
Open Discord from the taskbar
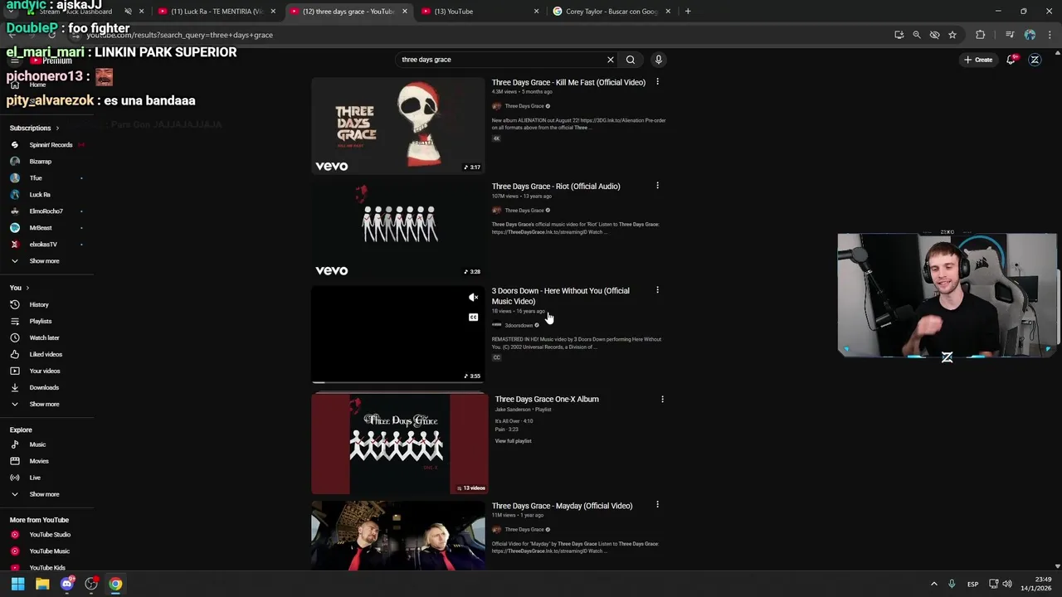point(67,584)
